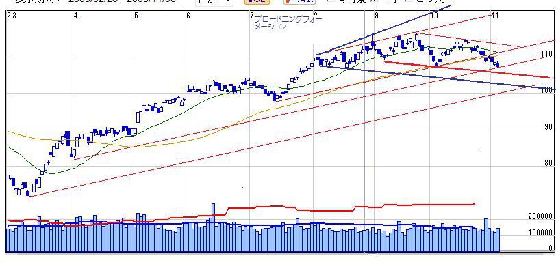
Task: Click the last candlestick in November
Action: click(x=498, y=64)
